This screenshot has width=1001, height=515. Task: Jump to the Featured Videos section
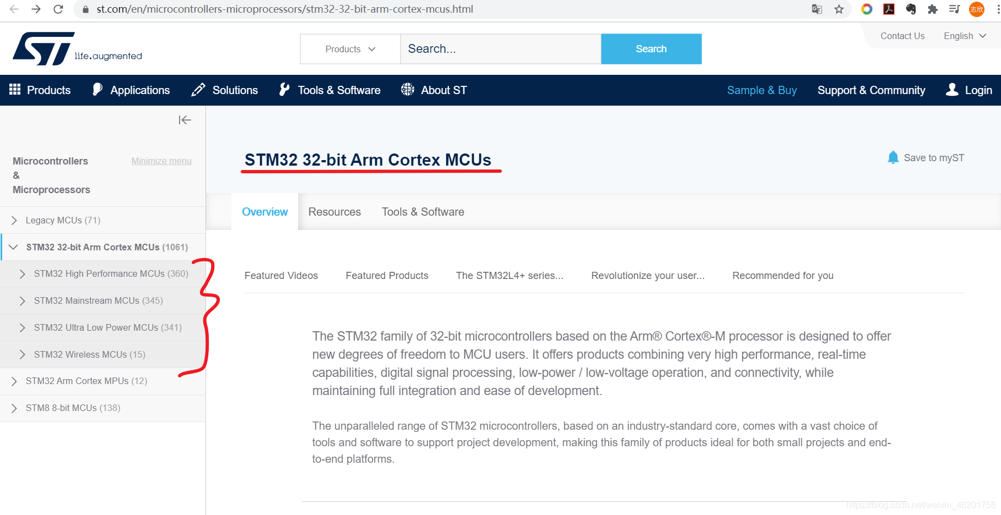click(x=281, y=276)
